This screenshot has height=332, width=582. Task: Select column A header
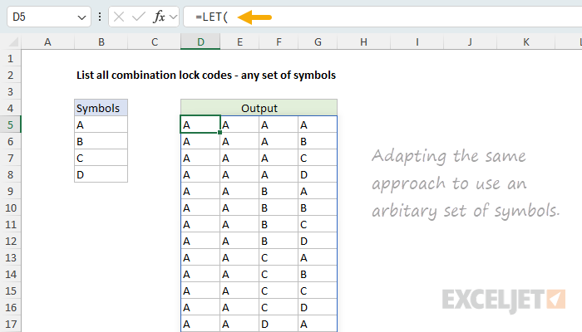click(47, 41)
